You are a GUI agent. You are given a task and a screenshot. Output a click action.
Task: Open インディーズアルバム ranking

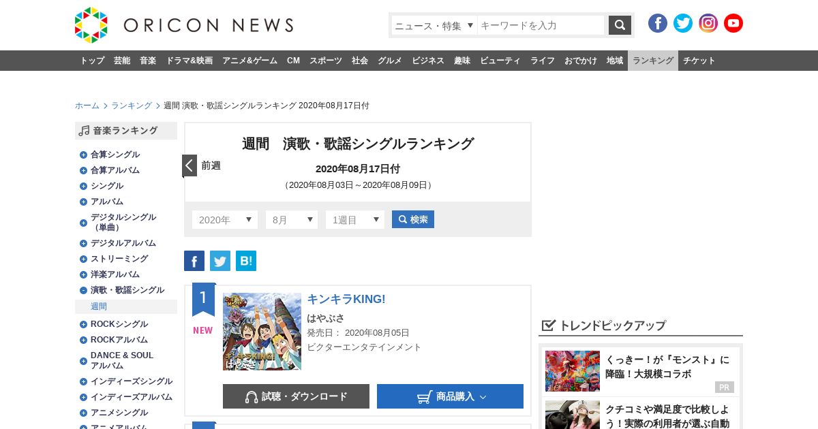(132, 397)
